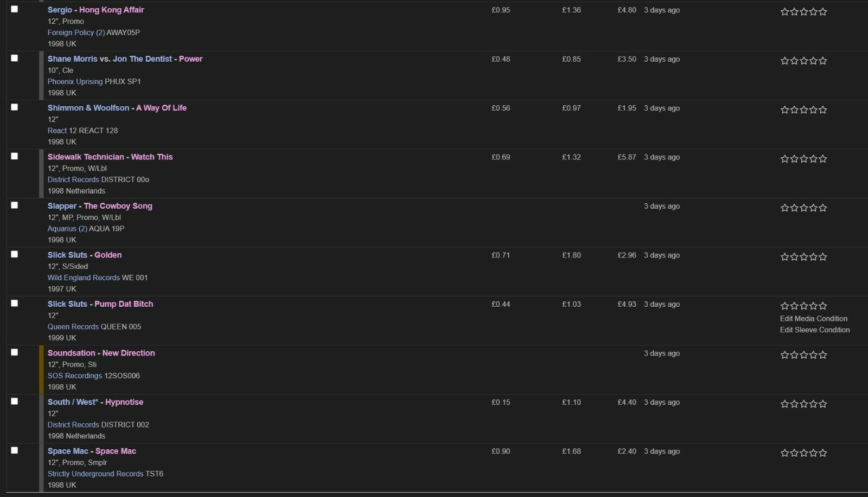Open the Phoenix Uprising label link
The image size is (868, 497).
click(75, 81)
